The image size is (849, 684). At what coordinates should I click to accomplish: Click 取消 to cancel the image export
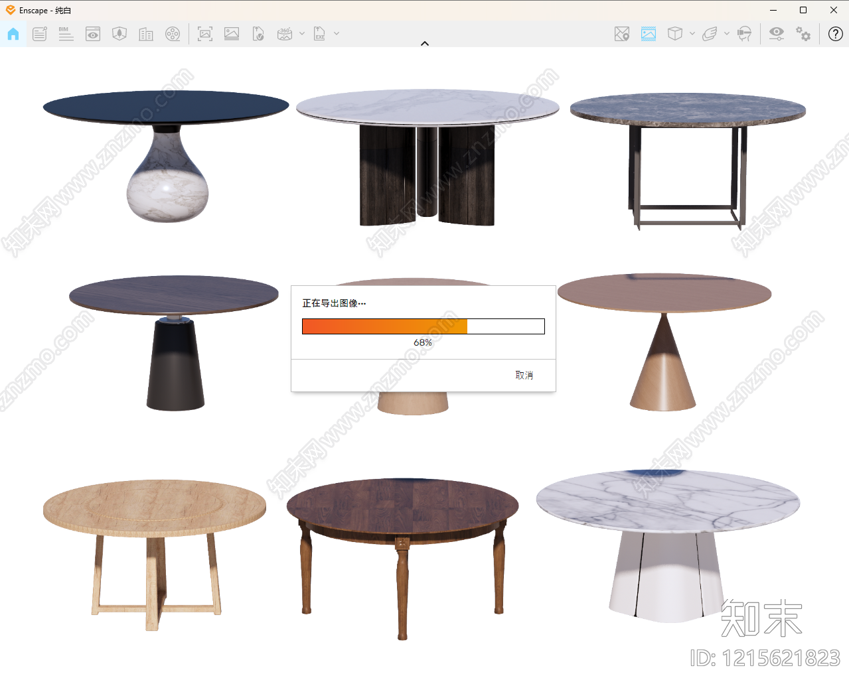pyautogui.click(x=524, y=376)
